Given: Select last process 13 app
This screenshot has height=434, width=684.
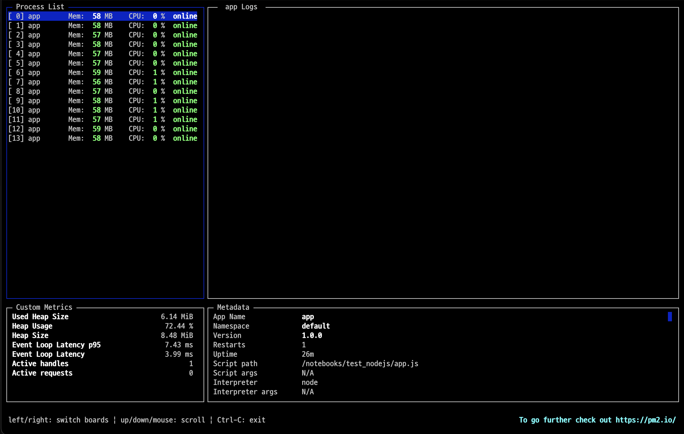Looking at the screenshot, I should 102,138.
